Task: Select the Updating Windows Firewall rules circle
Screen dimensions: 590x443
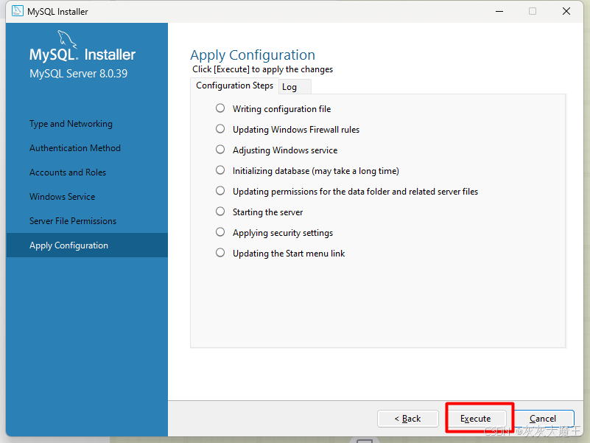Action: point(220,129)
